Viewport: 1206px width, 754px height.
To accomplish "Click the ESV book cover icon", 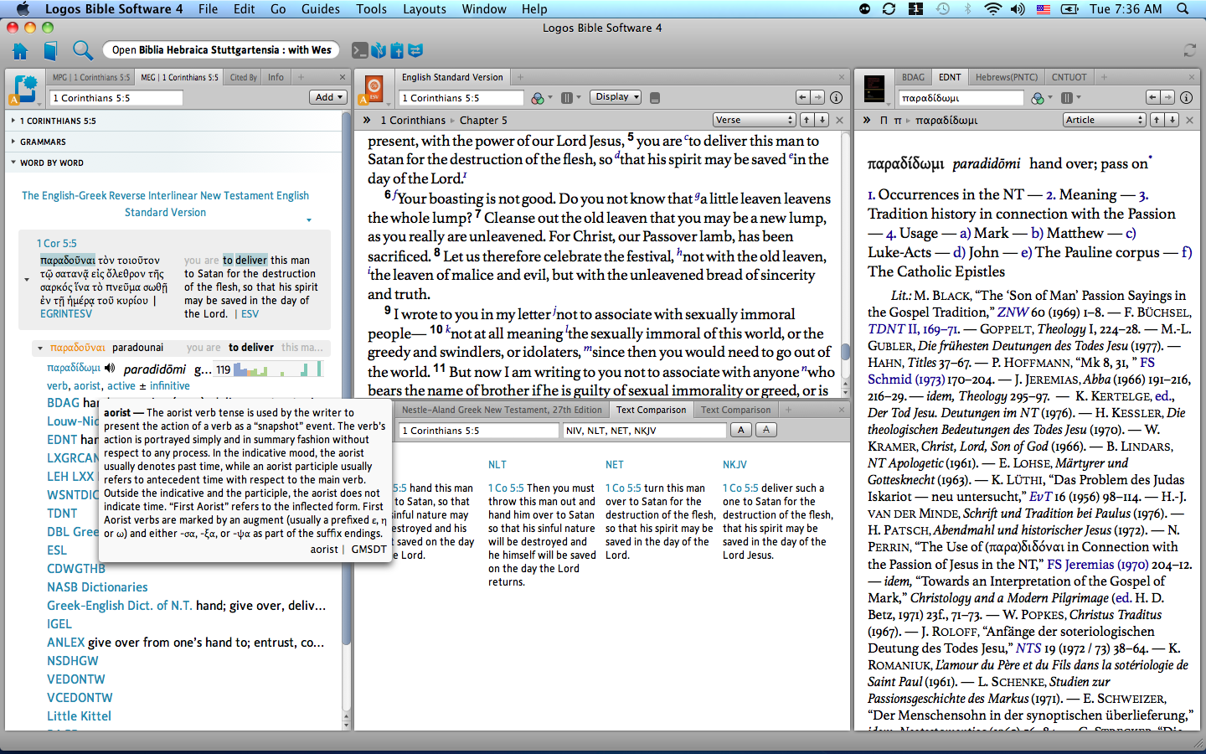I will pos(374,87).
